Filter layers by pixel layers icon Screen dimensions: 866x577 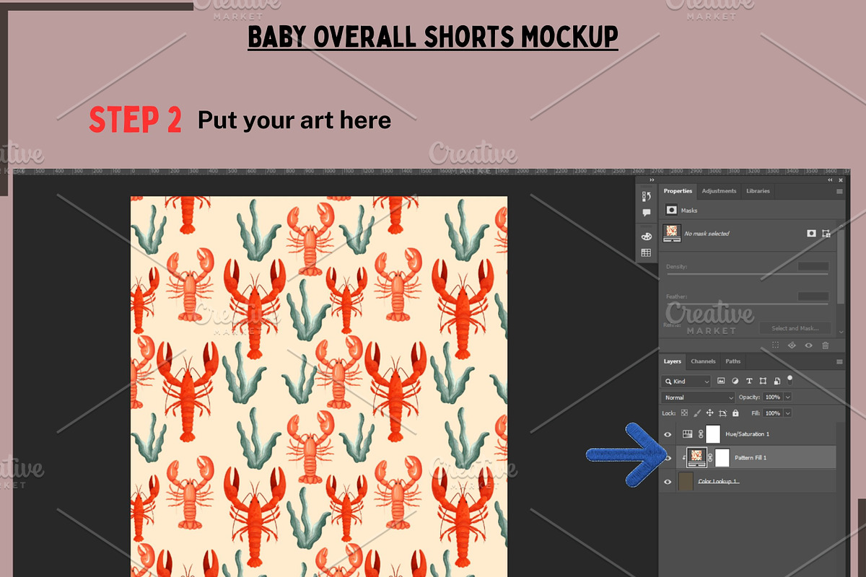[721, 381]
